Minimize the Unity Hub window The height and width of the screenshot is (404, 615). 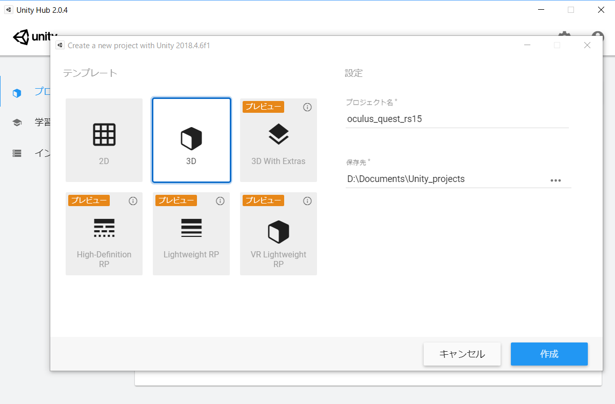[541, 10]
